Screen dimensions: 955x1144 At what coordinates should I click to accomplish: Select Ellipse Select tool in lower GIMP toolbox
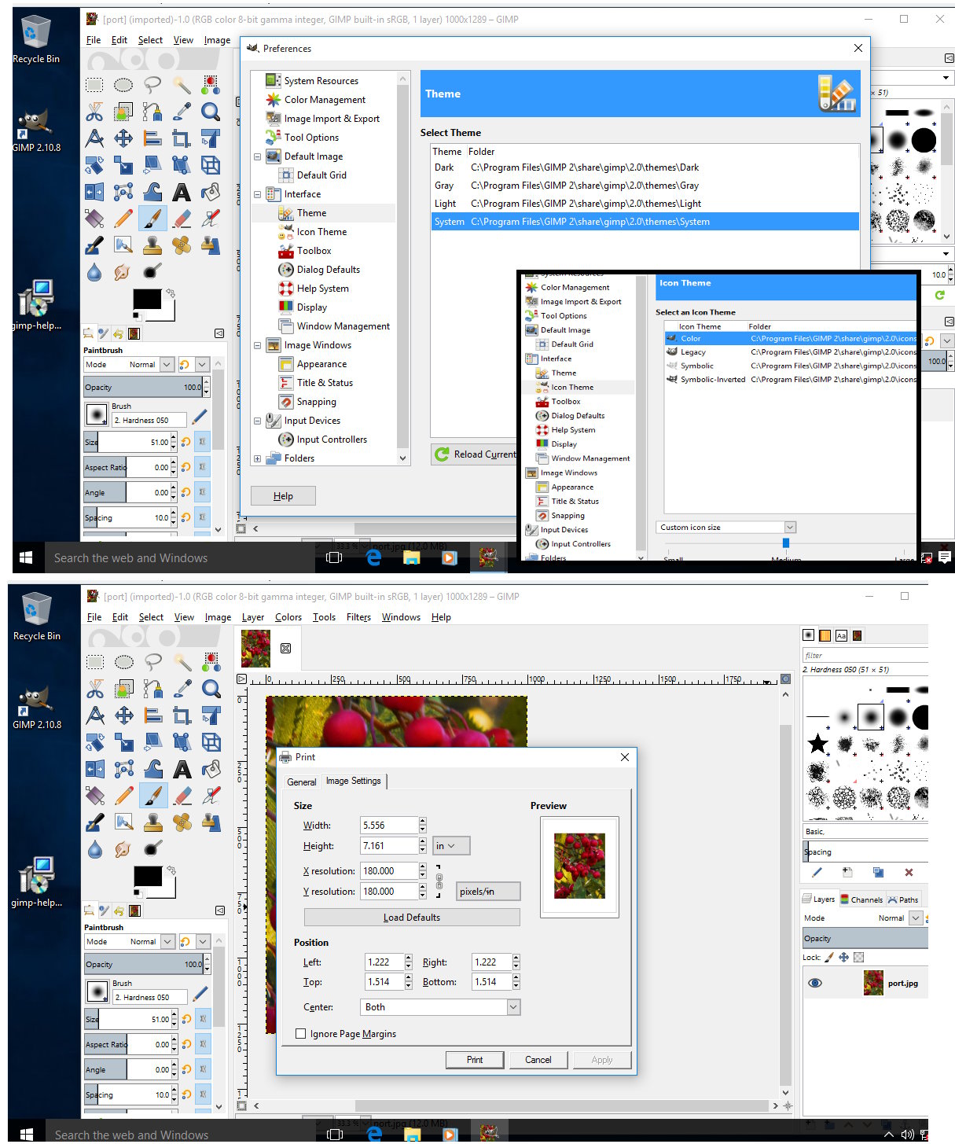124,662
